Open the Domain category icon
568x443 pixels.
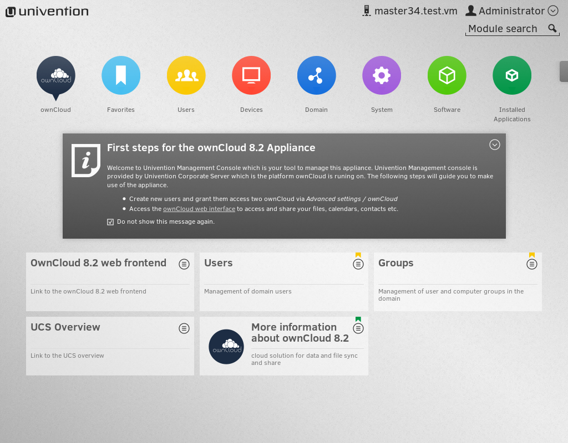click(x=316, y=75)
